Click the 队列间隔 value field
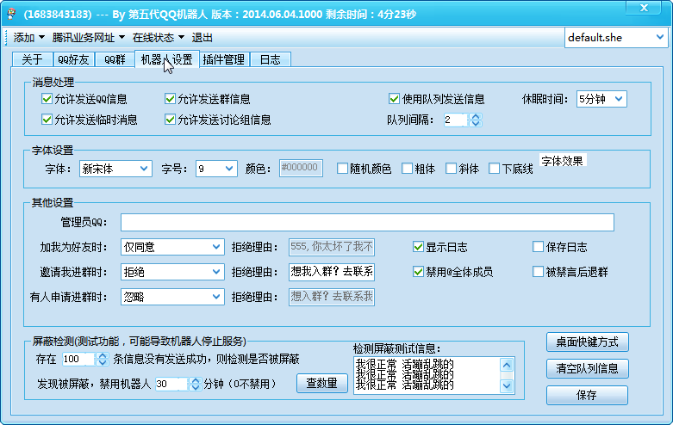 456,120
